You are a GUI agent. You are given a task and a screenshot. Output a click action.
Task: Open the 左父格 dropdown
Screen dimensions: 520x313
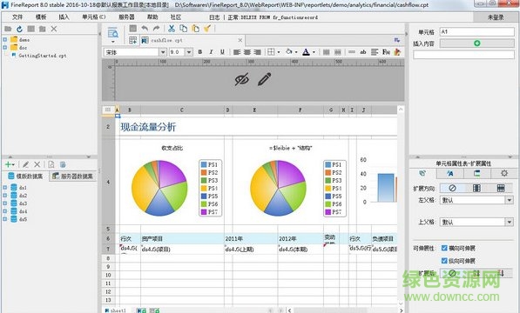[509, 200]
